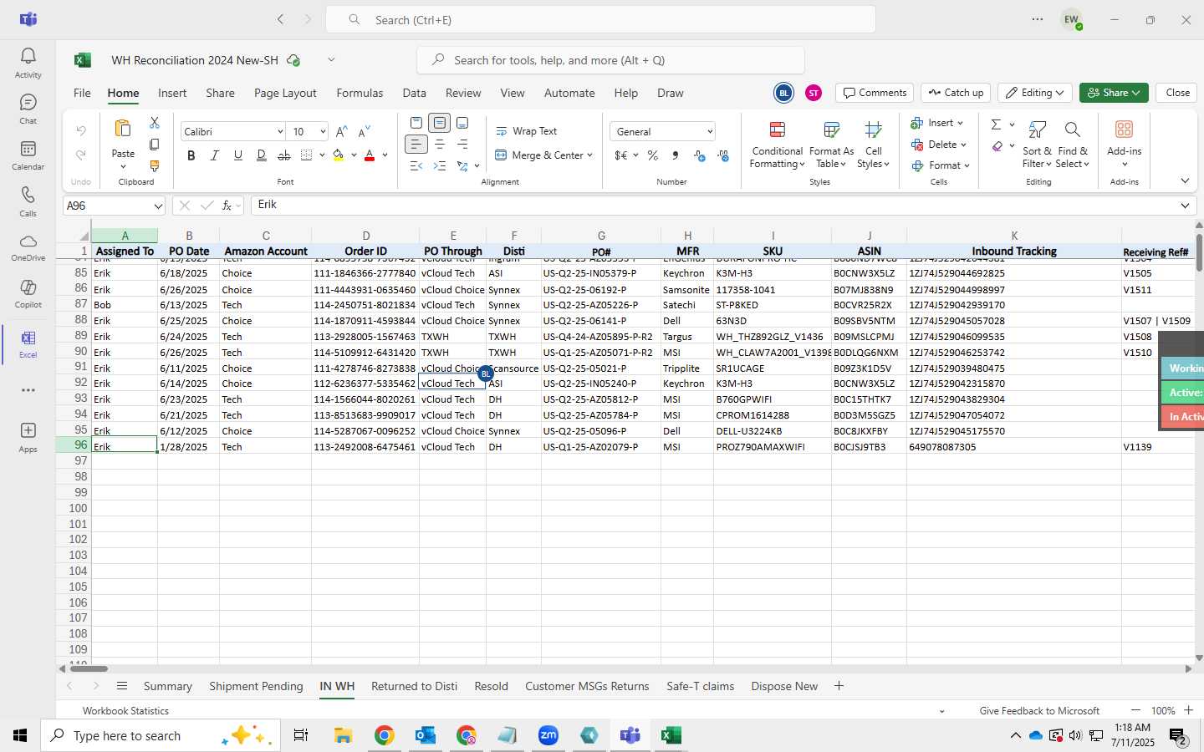Click the yellow fill color swatch
This screenshot has height=752, width=1204.
point(338,155)
